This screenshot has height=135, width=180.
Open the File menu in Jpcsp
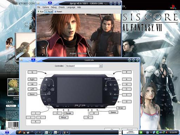pos(39,7)
